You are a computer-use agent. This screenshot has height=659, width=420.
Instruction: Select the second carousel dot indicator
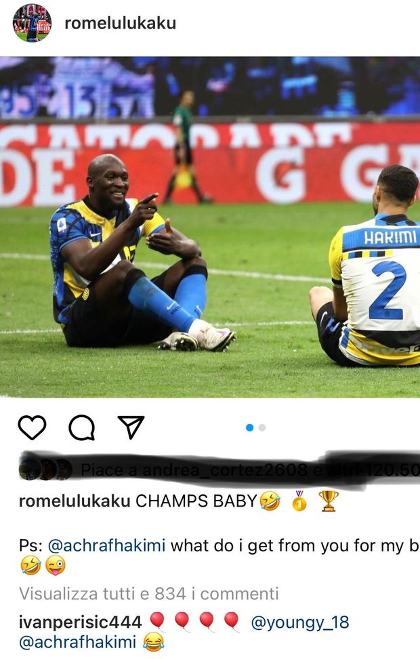pyautogui.click(x=262, y=427)
